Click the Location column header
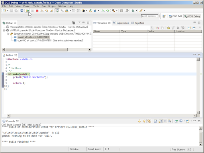204x153 pixels. point(188,31)
